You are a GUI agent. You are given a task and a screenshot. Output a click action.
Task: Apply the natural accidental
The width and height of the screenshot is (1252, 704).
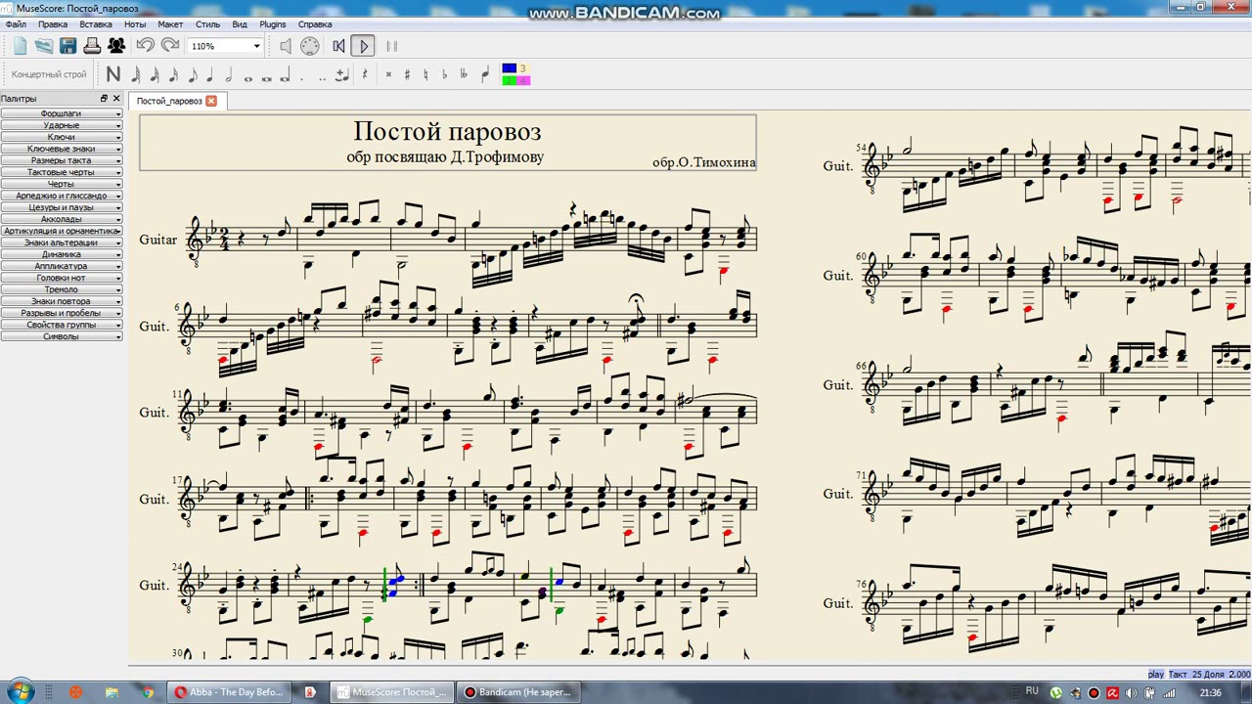tap(425, 74)
